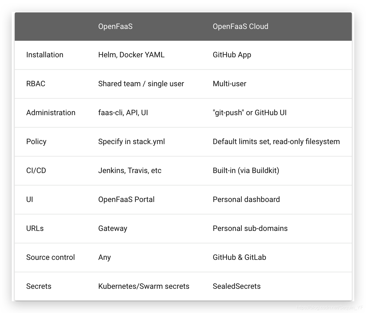Image resolution: width=366 pixels, height=313 pixels.
Task: Select the Policy row label
Action: coord(36,141)
